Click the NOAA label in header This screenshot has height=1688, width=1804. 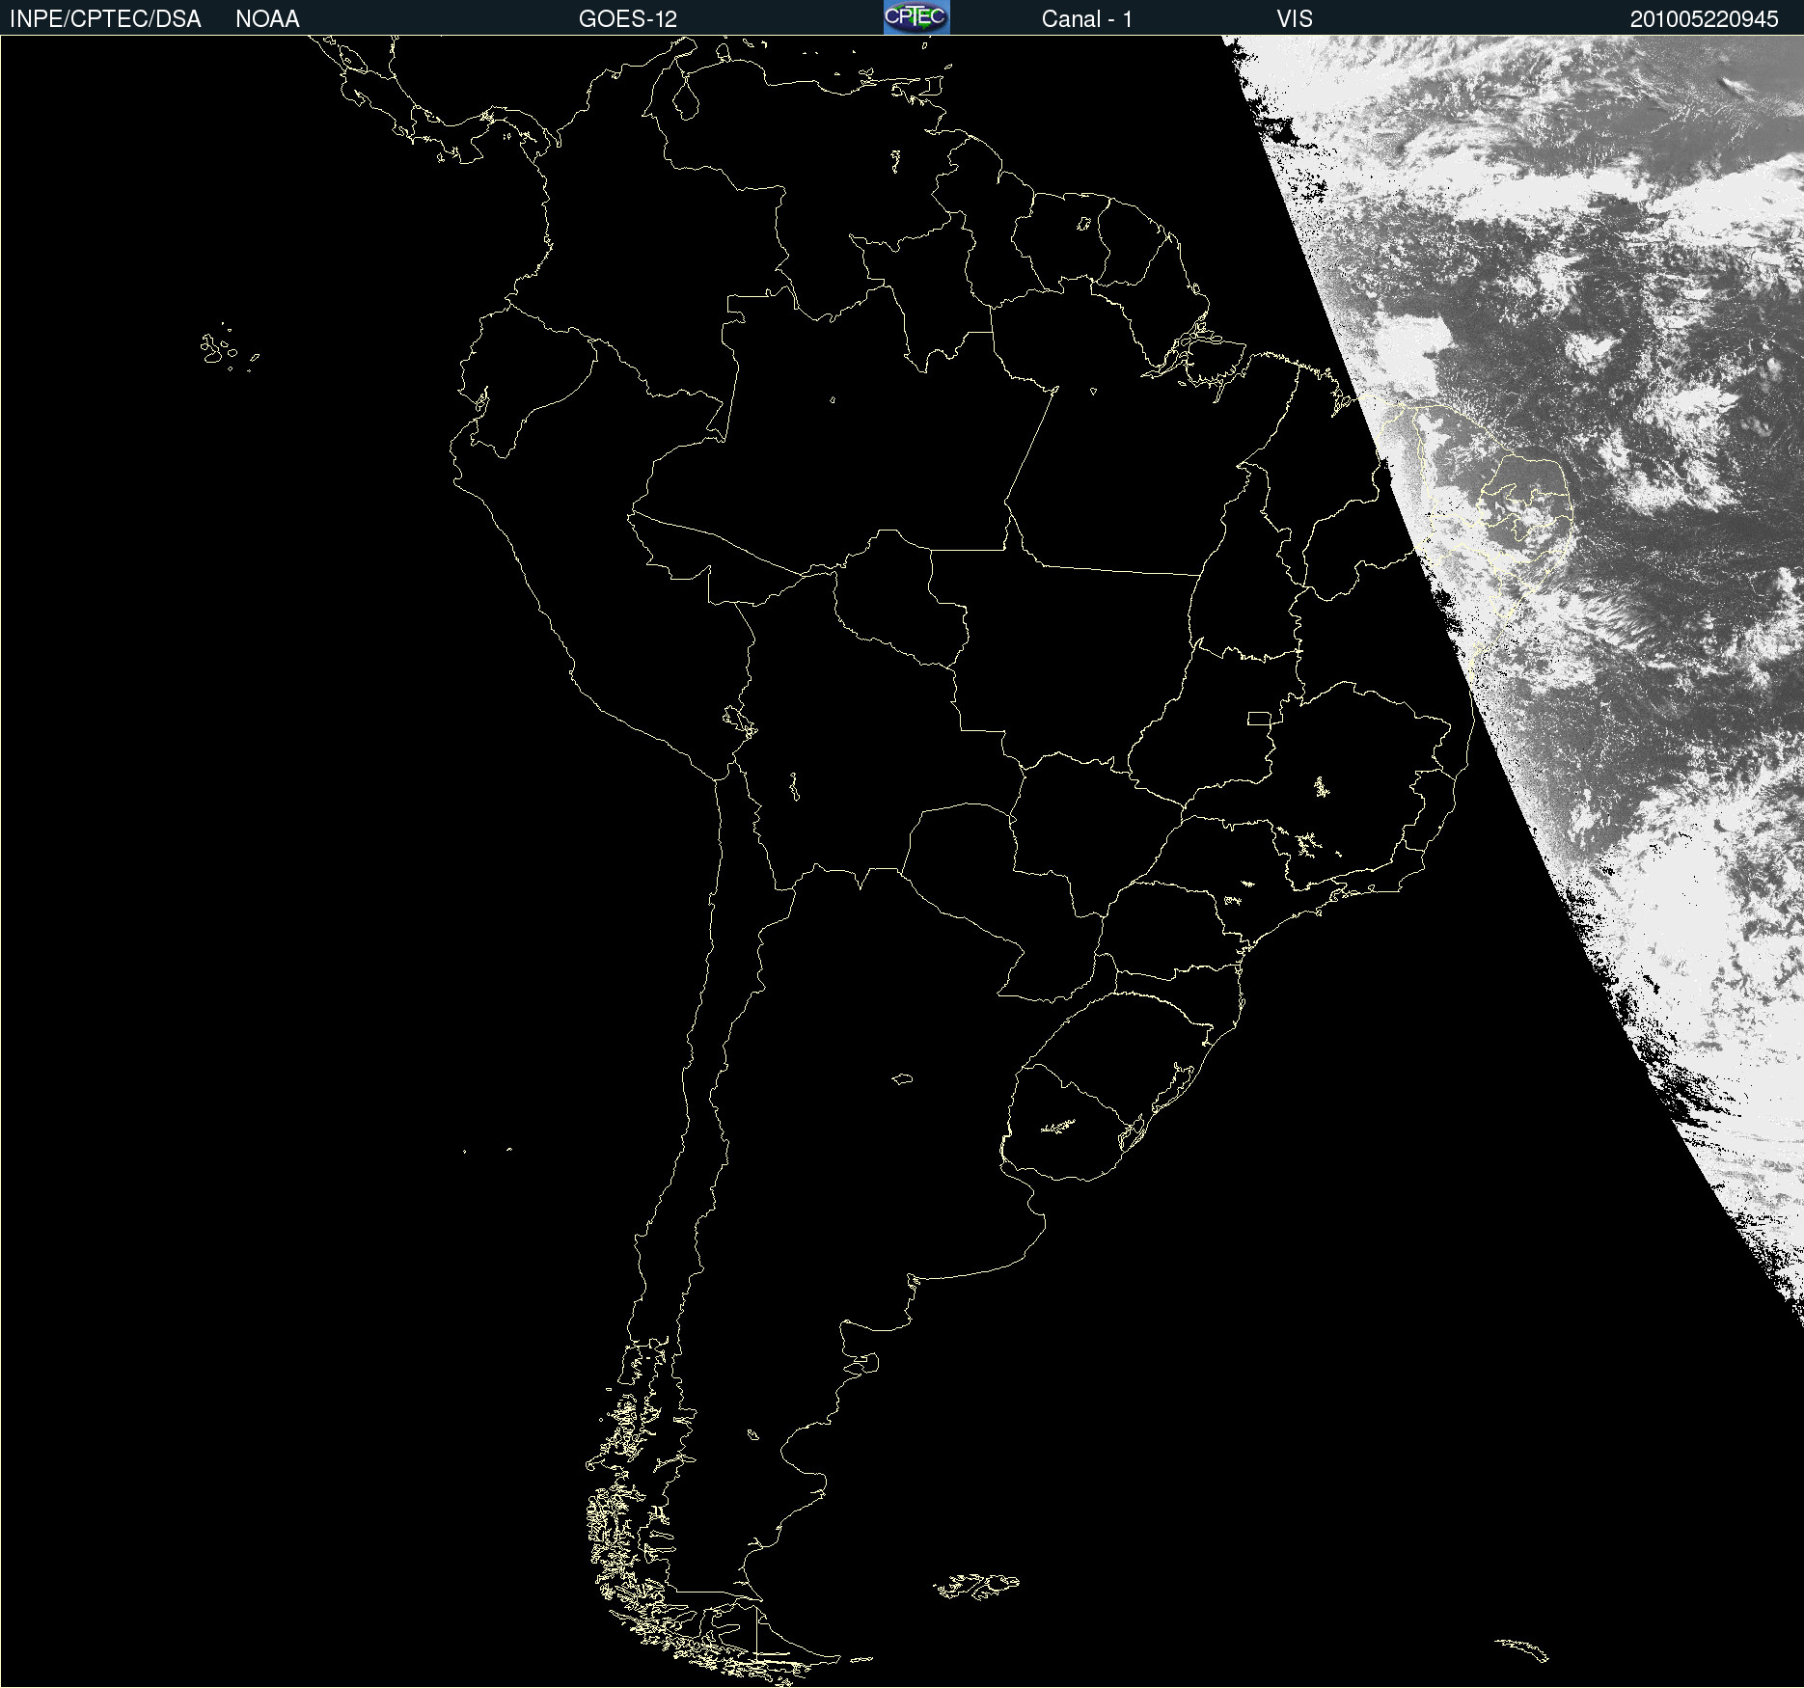click(x=267, y=19)
